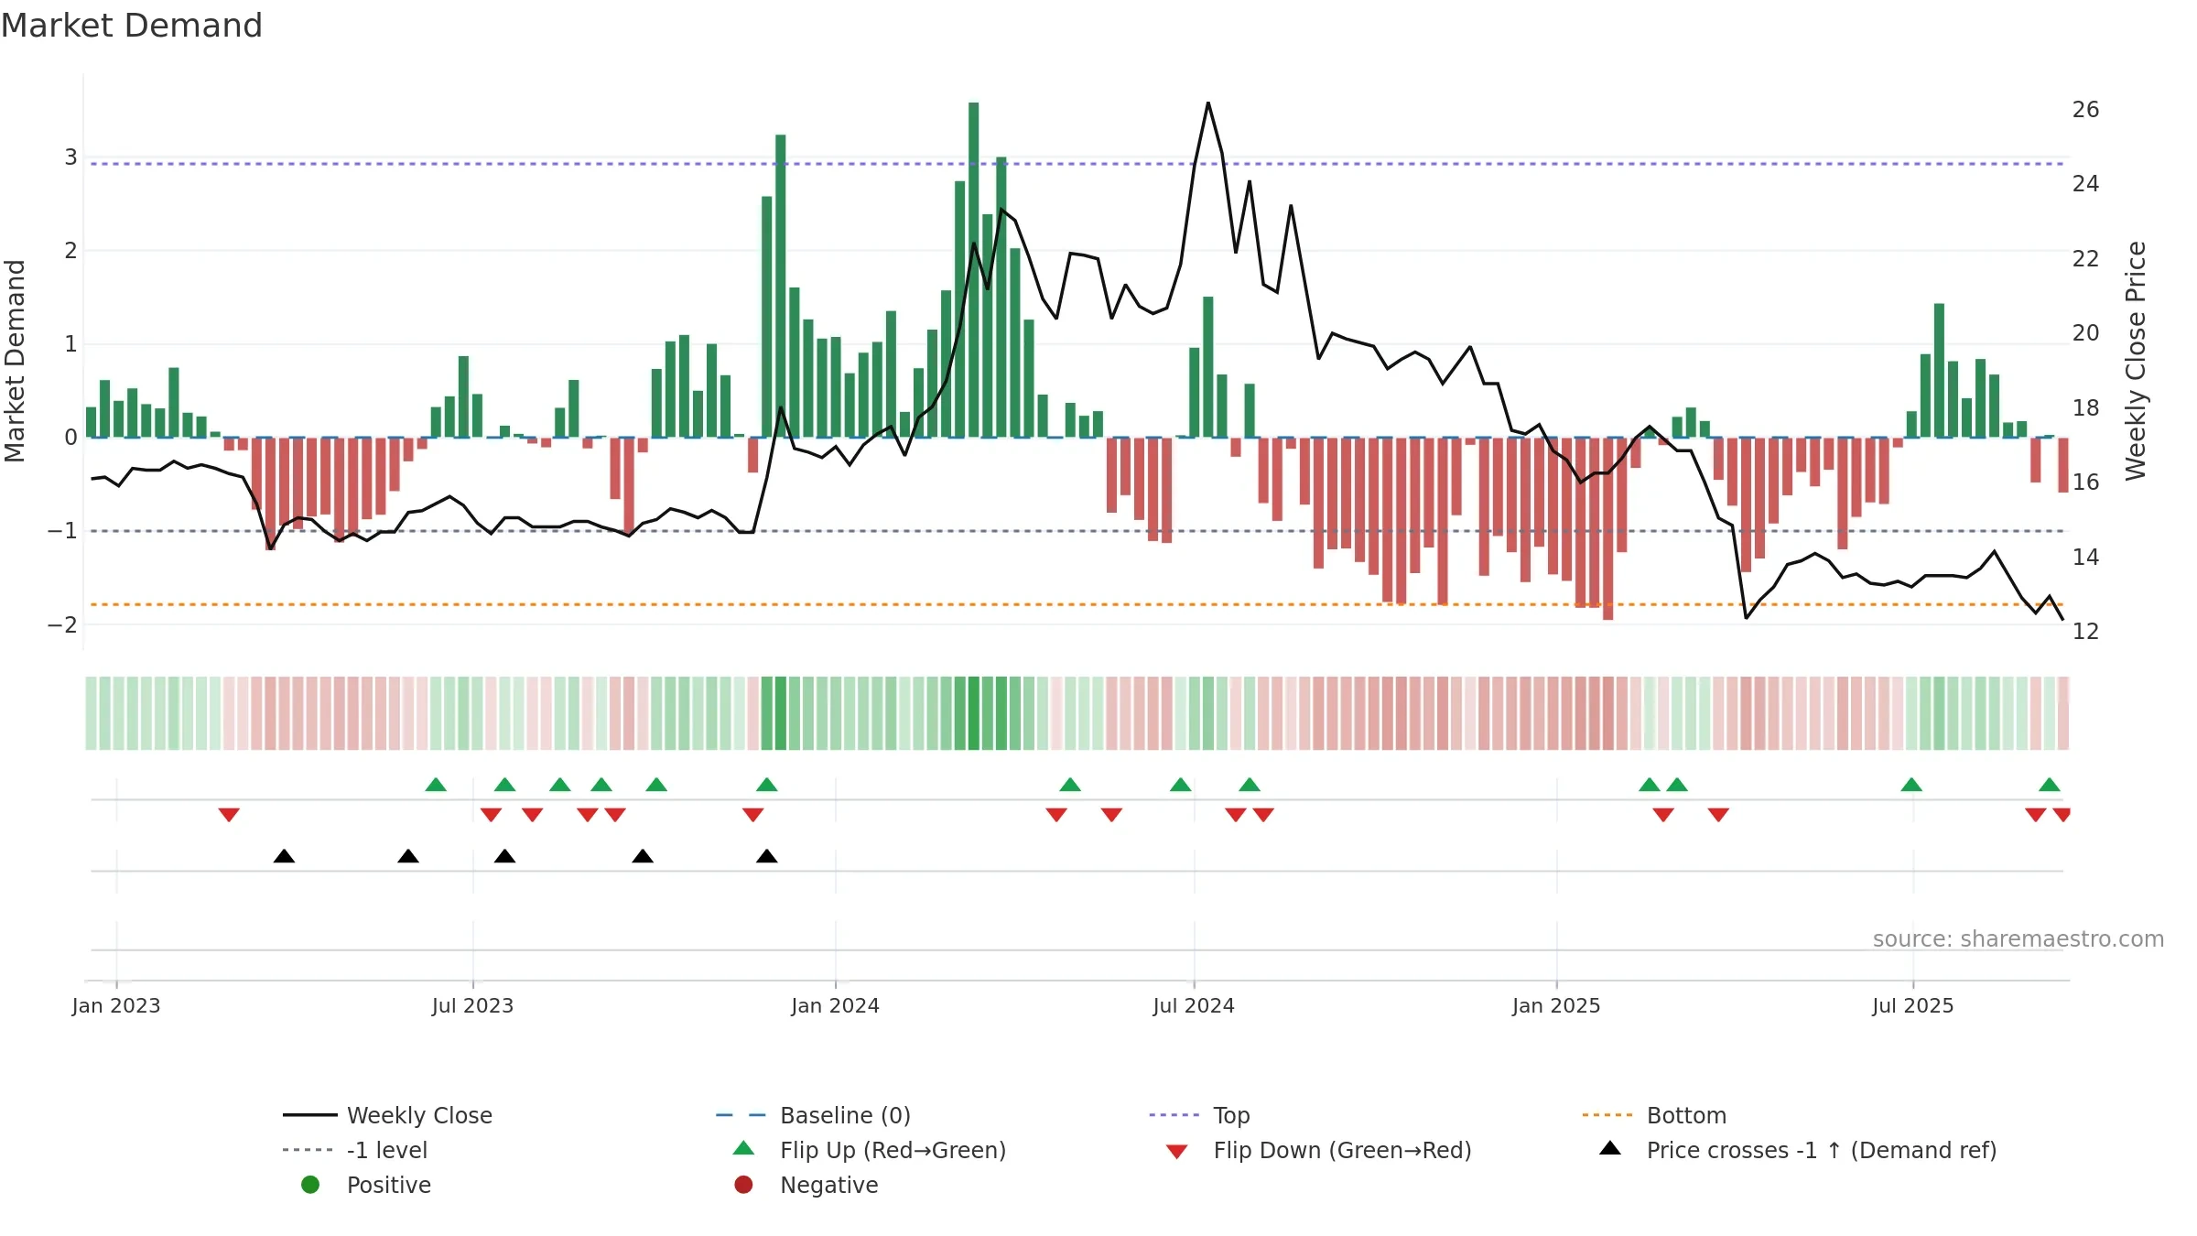Click the tallest green demand bar
Viewport: 2197px width, 1236px height.
click(973, 269)
